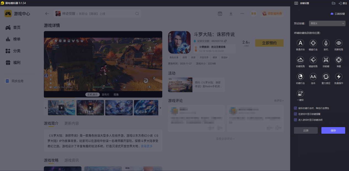
Task: Select the 技能键 skill key icon
Action: click(x=326, y=60)
